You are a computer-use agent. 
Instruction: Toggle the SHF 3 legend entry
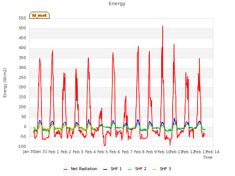pos(162,169)
